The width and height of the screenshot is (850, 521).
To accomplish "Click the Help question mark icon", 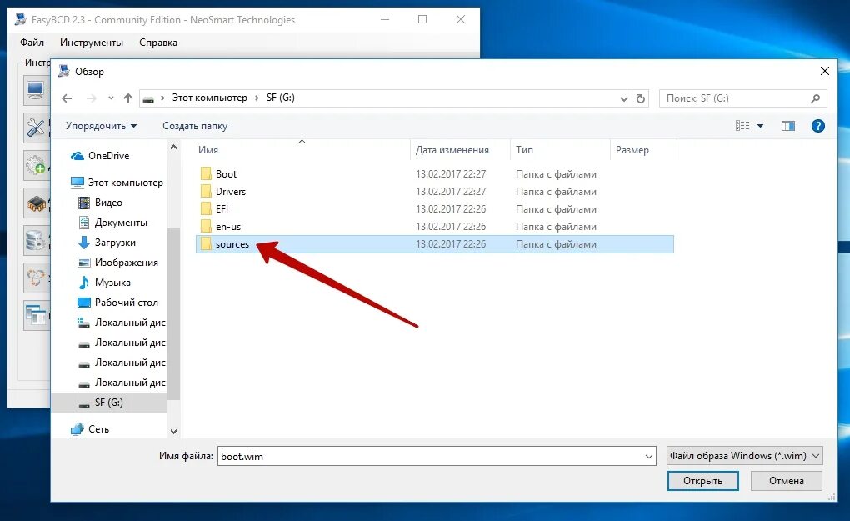I will (x=817, y=125).
